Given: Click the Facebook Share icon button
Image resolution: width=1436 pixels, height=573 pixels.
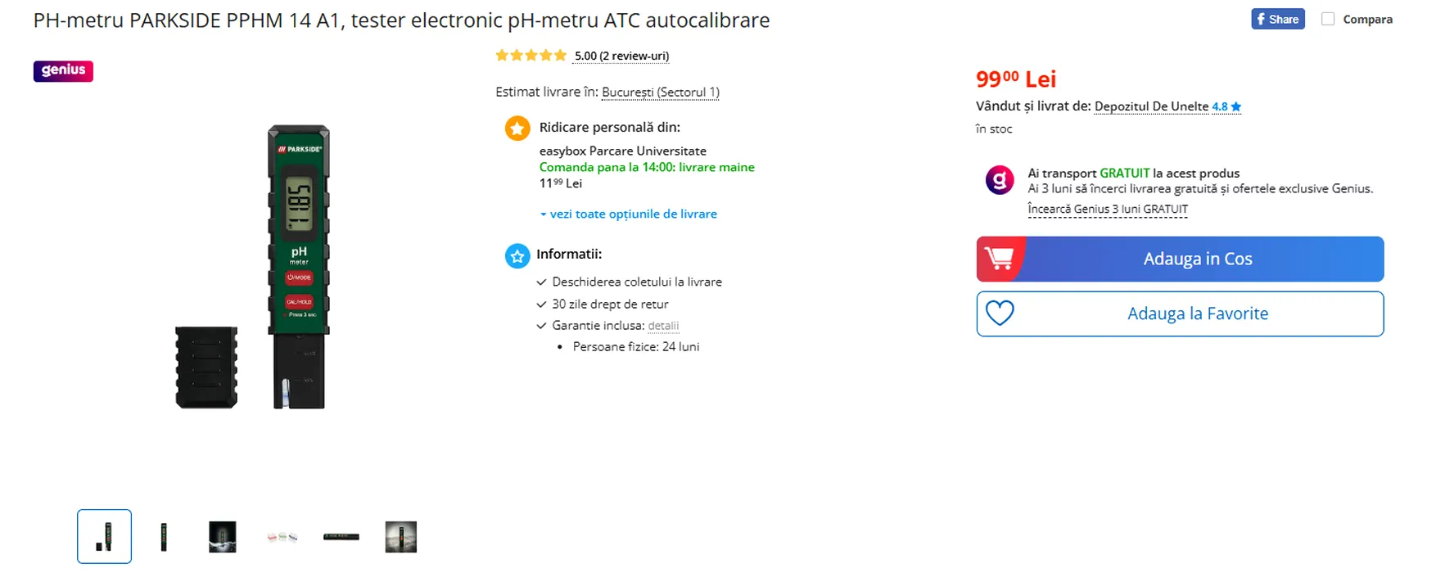Looking at the screenshot, I should click(1277, 20).
